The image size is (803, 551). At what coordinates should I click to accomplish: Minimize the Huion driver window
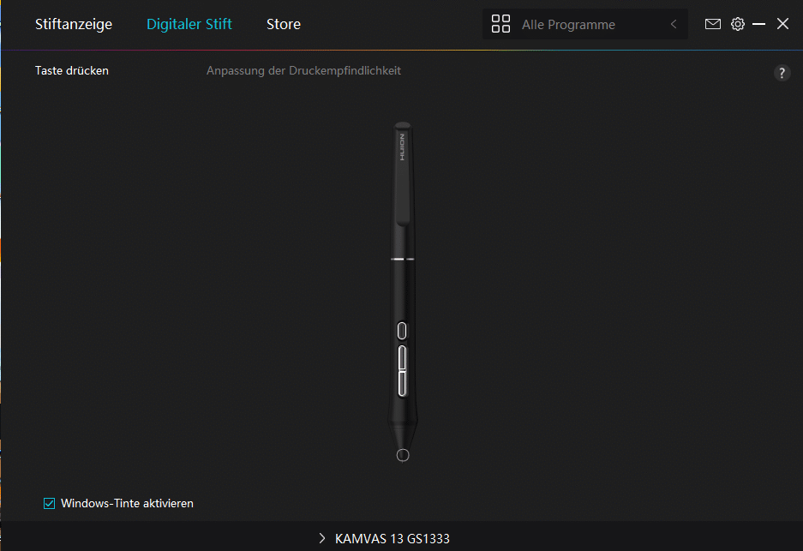(x=758, y=24)
